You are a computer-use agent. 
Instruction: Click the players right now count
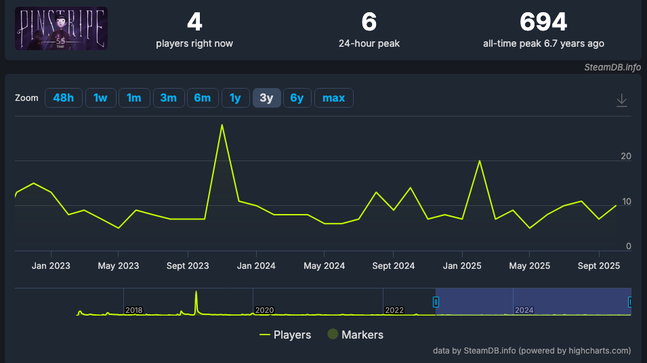(x=194, y=22)
